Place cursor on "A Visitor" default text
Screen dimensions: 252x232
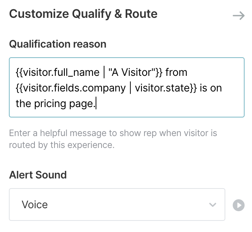[x=129, y=72]
